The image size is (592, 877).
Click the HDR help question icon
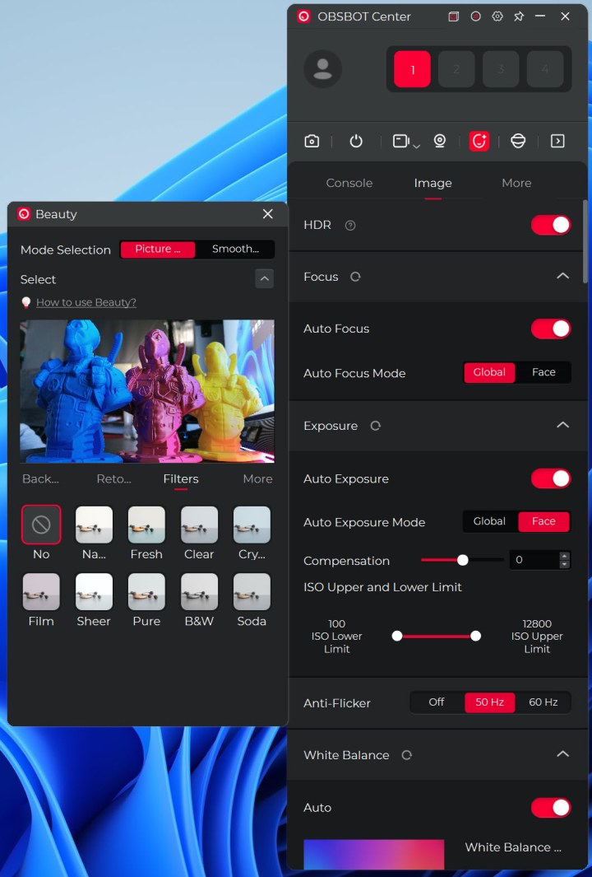(350, 225)
